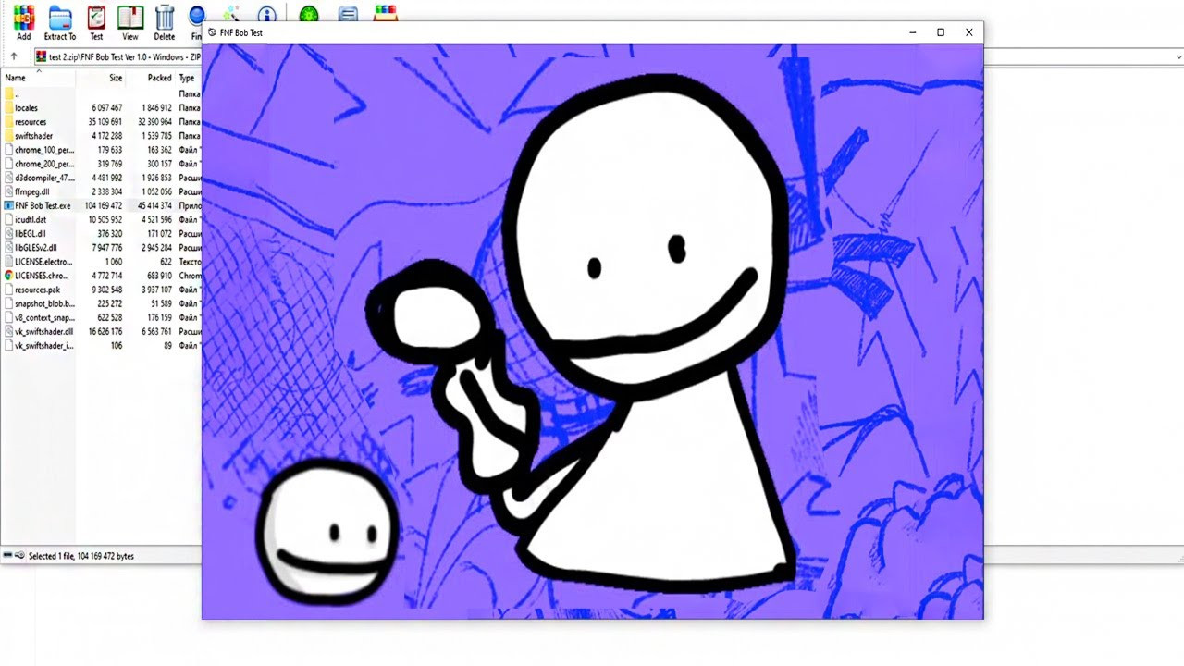Click the swiftshader folder icon
This screenshot has height=666, width=1184.
(8, 136)
